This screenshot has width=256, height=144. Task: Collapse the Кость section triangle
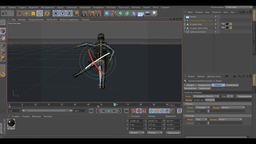[186, 104]
